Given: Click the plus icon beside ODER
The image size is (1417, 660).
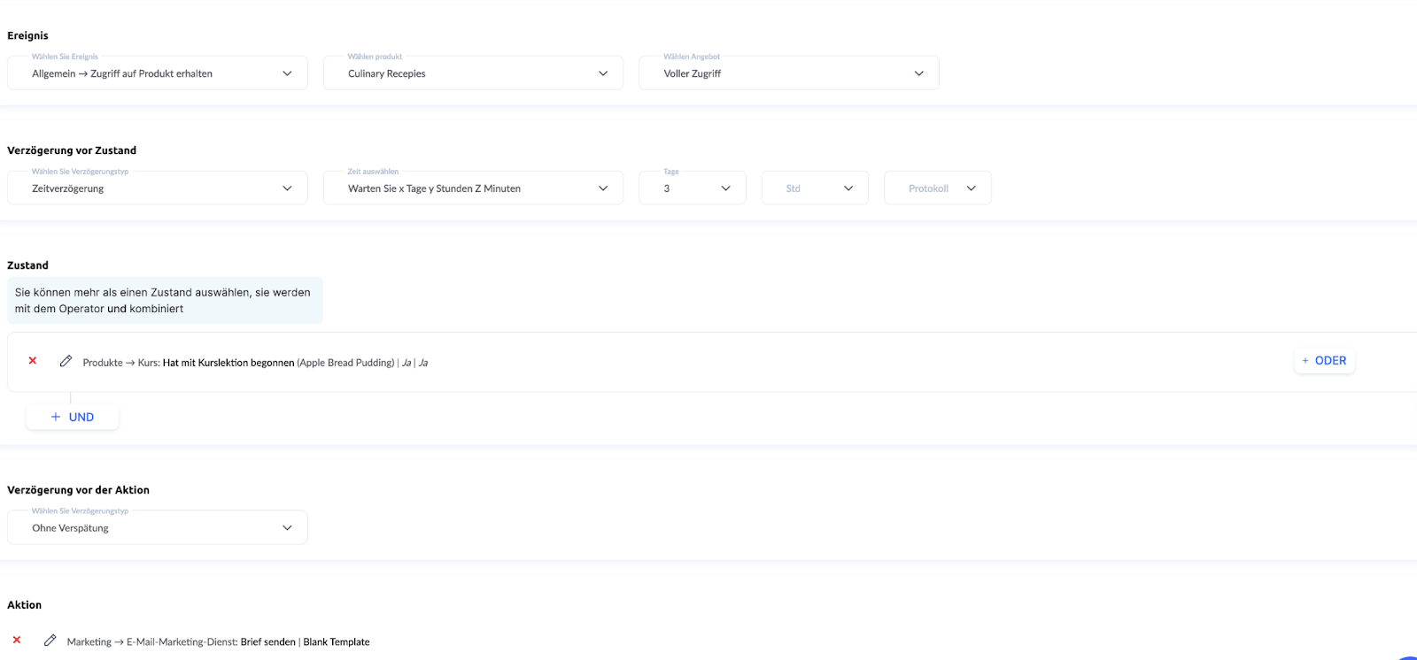Looking at the screenshot, I should (1305, 361).
